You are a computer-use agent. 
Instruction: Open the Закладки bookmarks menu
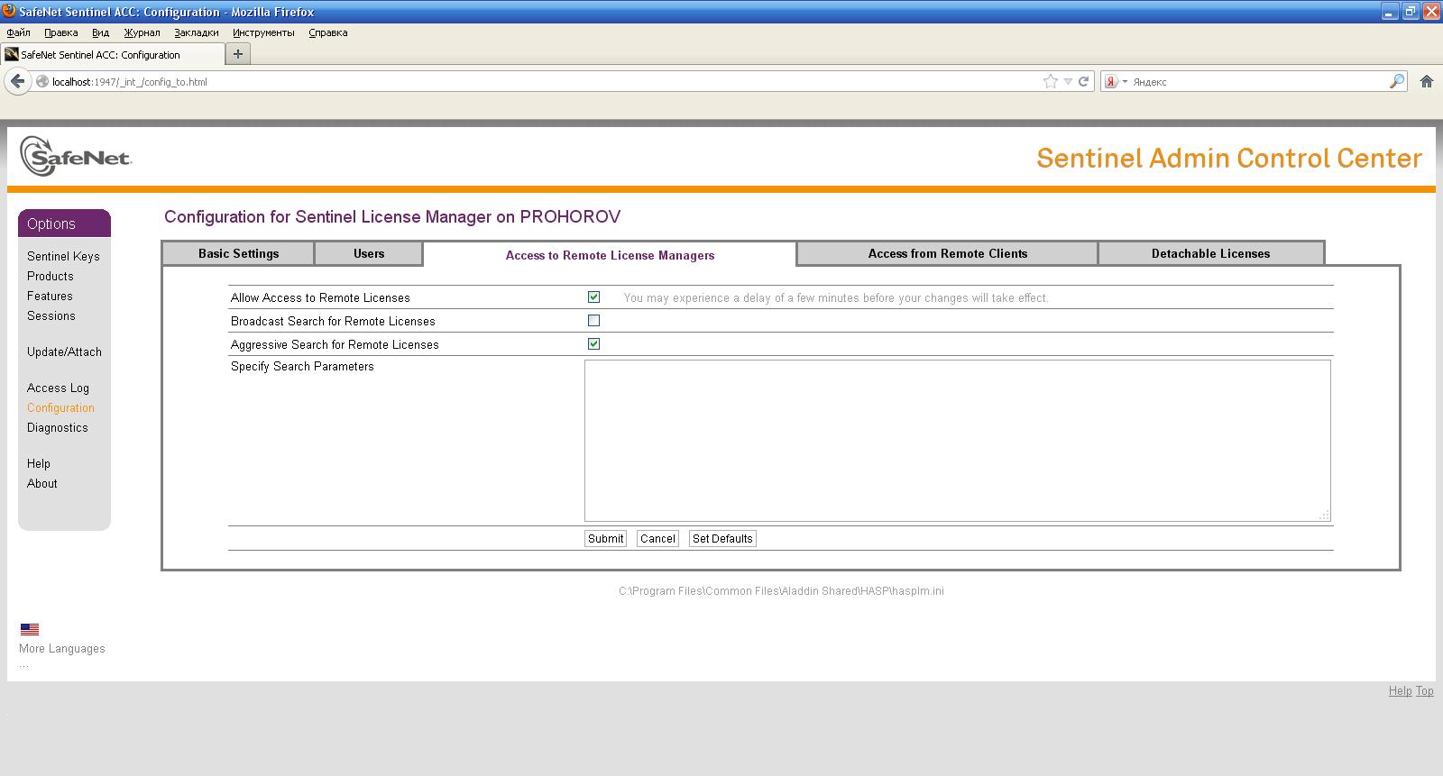pos(196,32)
